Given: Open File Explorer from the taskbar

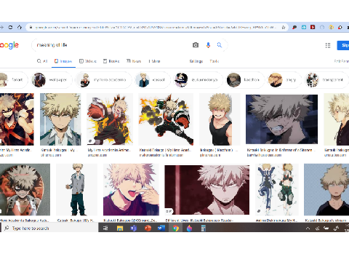Looking at the screenshot, I should tap(120, 228).
